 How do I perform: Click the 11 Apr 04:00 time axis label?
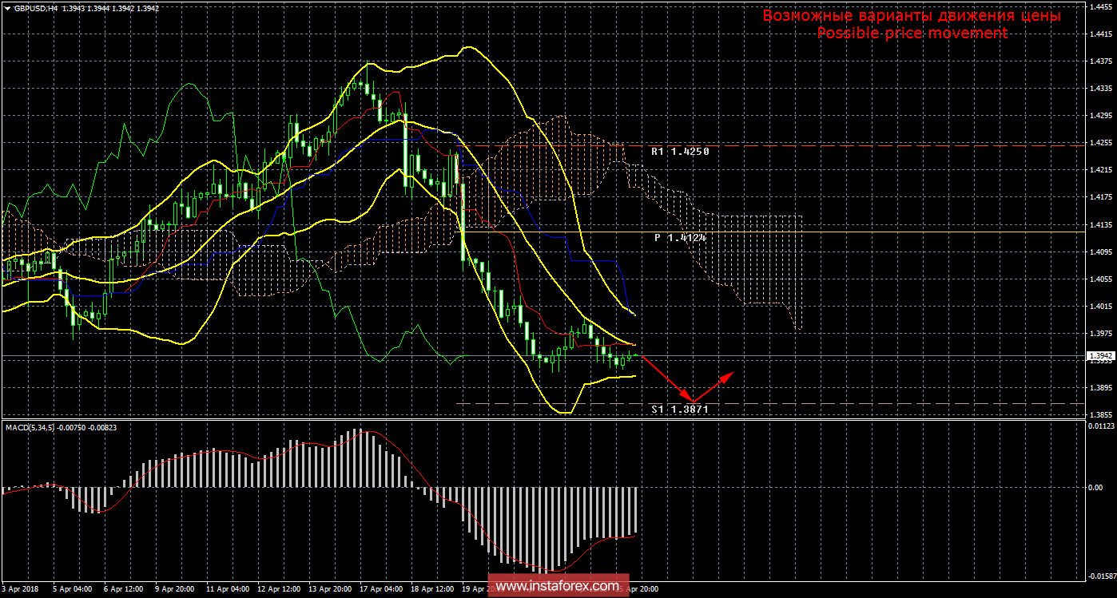click(x=228, y=590)
